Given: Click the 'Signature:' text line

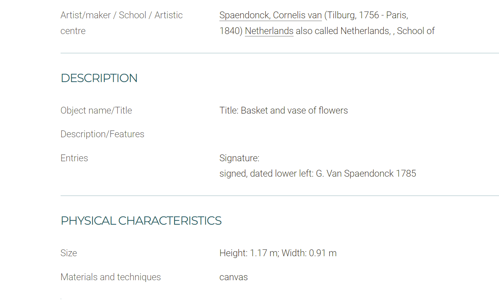Looking at the screenshot, I should coord(239,158).
